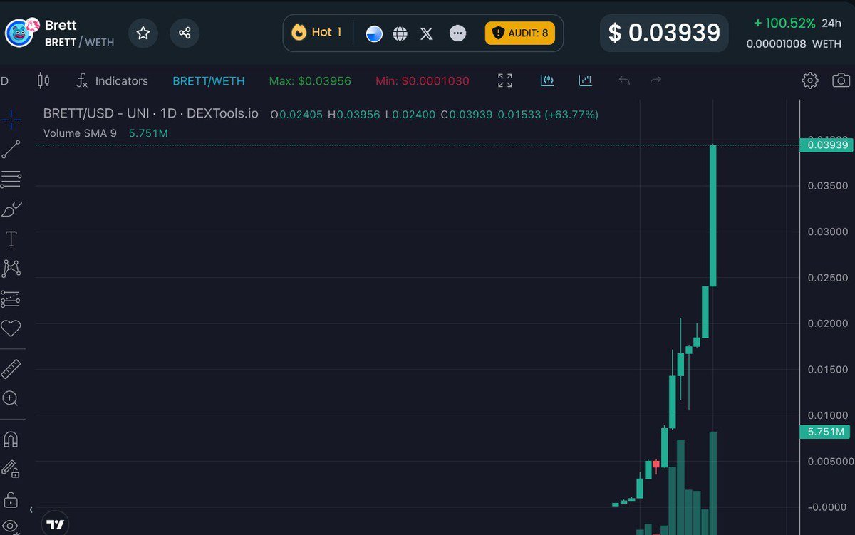The width and height of the screenshot is (855, 535).
Task: Select the candles with trades chart icon
Action: pyautogui.click(x=547, y=80)
